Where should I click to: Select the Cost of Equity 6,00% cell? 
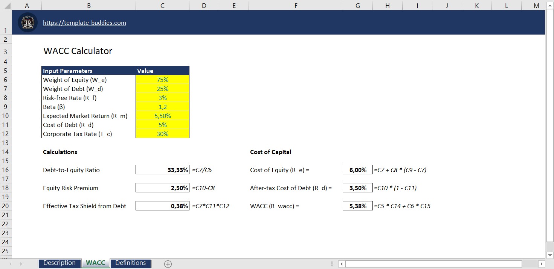[357, 169]
